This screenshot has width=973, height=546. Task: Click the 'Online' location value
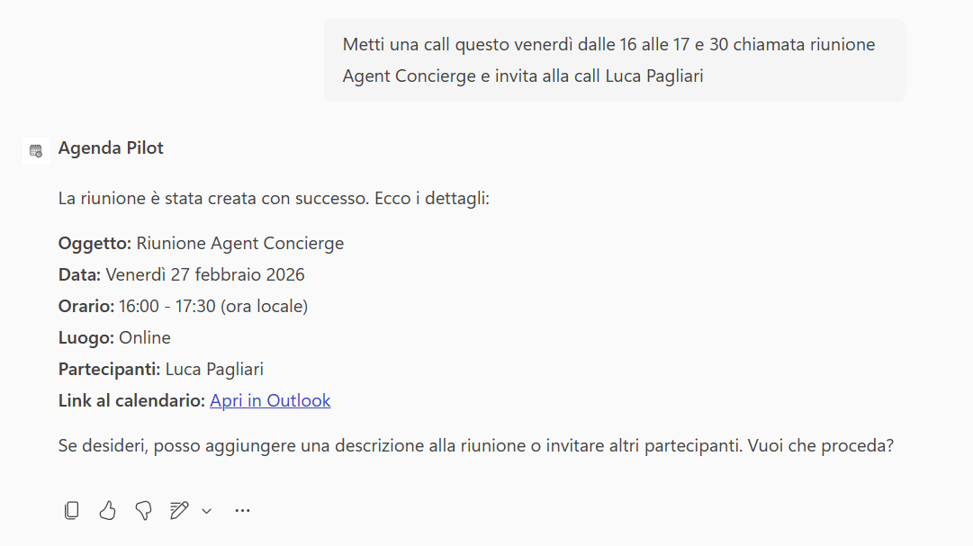[x=145, y=338]
